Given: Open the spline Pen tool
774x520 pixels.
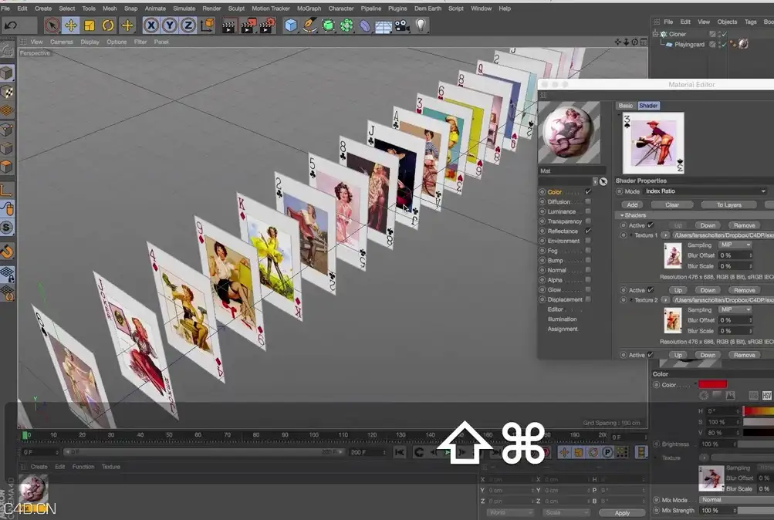Looking at the screenshot, I should (309, 25).
